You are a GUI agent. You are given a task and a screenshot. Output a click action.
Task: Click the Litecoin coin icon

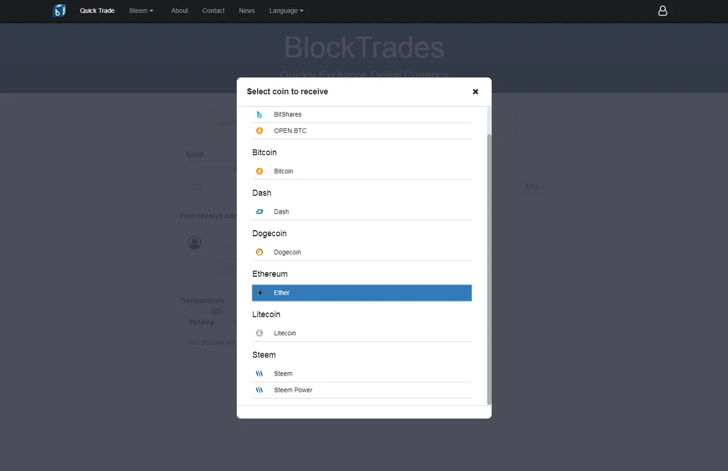[x=259, y=333]
